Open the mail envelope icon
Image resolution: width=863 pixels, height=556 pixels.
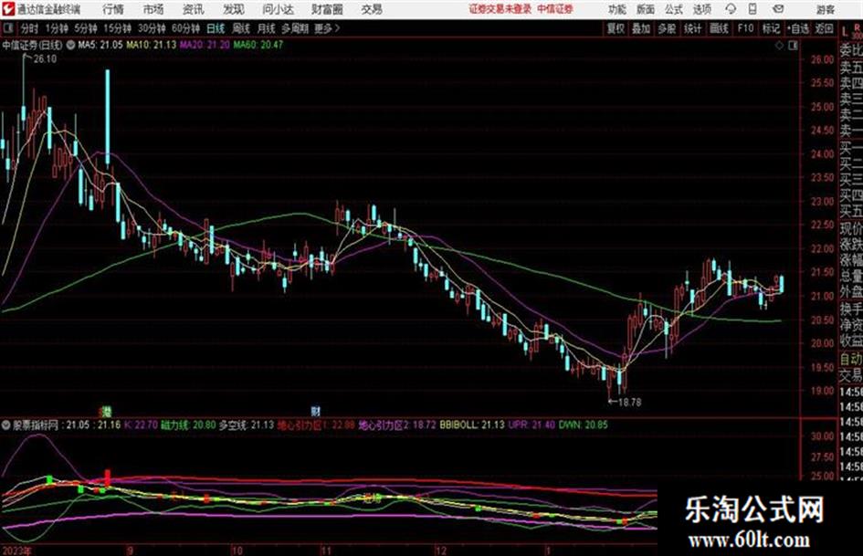pos(778,9)
